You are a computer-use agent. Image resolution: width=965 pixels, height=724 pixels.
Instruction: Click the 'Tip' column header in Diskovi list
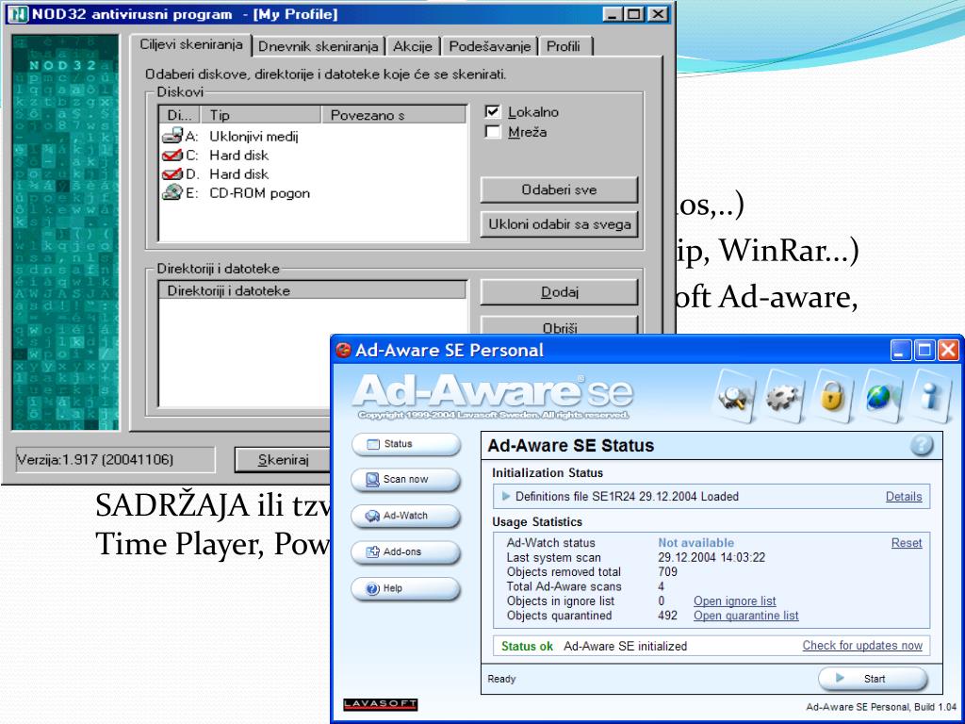[261, 115]
